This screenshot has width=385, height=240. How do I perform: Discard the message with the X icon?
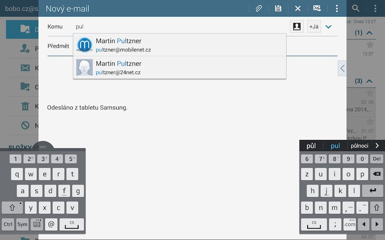pyautogui.click(x=297, y=8)
